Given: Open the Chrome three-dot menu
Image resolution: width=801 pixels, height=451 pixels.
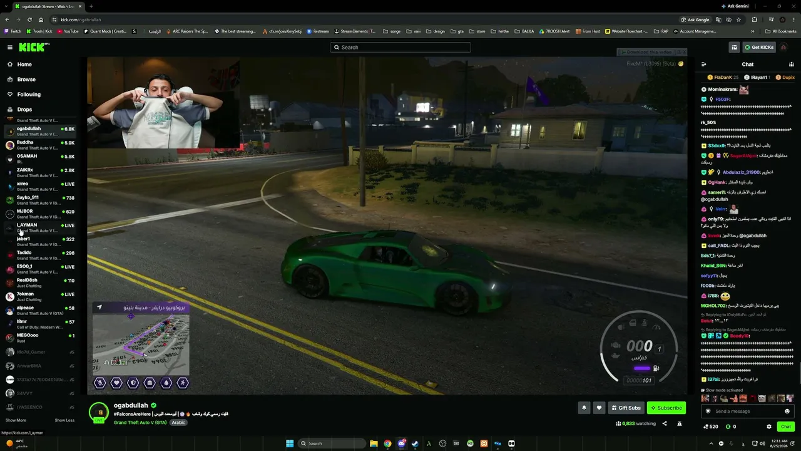Looking at the screenshot, I should [794, 19].
